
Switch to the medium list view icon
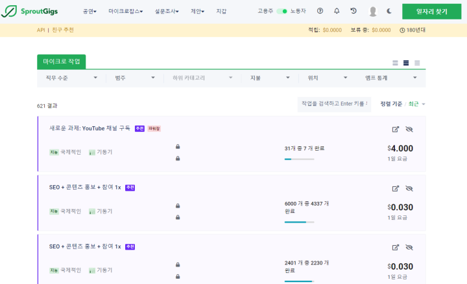tap(406, 63)
